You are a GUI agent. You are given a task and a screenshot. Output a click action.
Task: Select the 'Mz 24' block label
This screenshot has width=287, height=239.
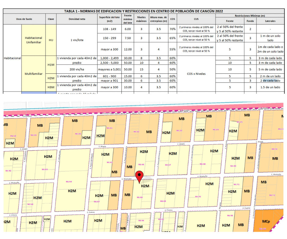pos(216,129)
